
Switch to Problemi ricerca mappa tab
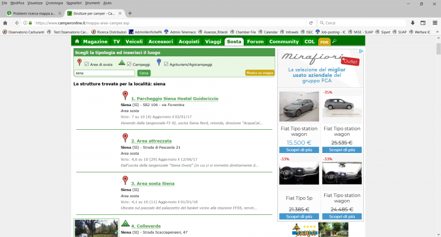tap(33, 13)
